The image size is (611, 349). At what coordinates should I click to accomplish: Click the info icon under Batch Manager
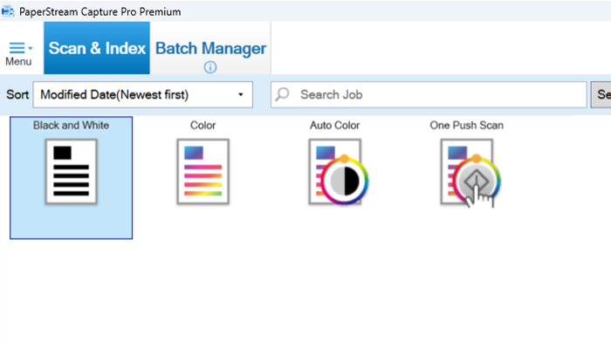coord(210,67)
